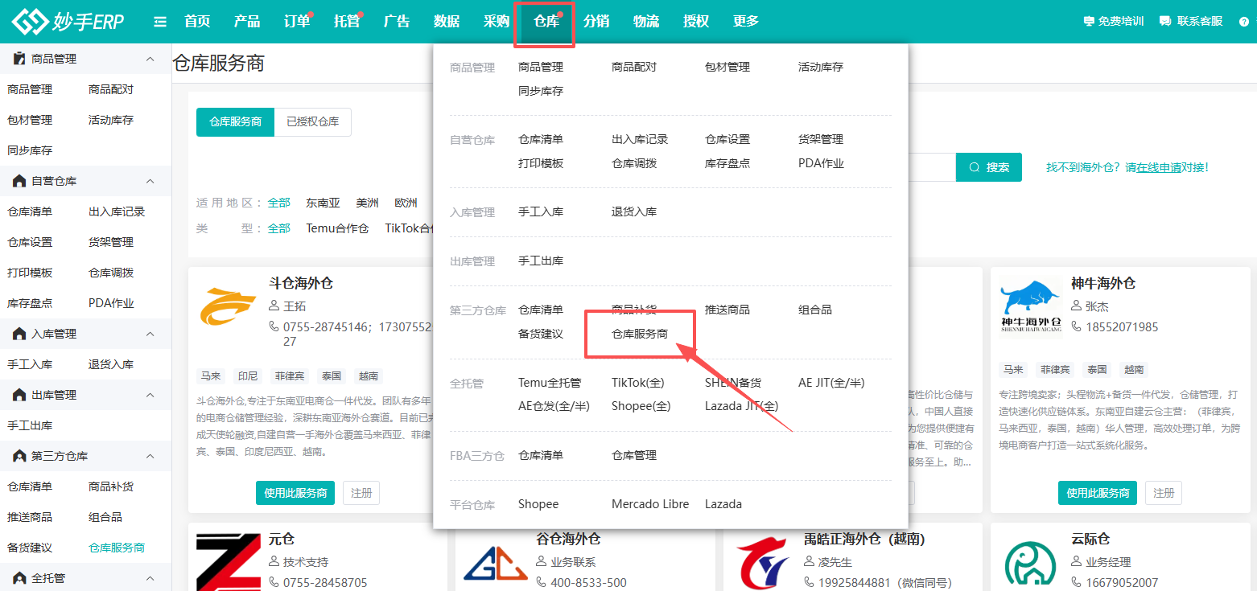Click the 搜索 search button
This screenshot has height=591, width=1257.
tap(989, 167)
